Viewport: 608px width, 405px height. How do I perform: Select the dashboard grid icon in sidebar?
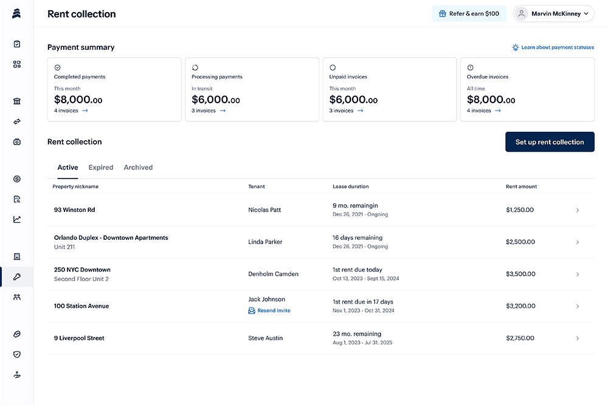[x=16, y=64]
